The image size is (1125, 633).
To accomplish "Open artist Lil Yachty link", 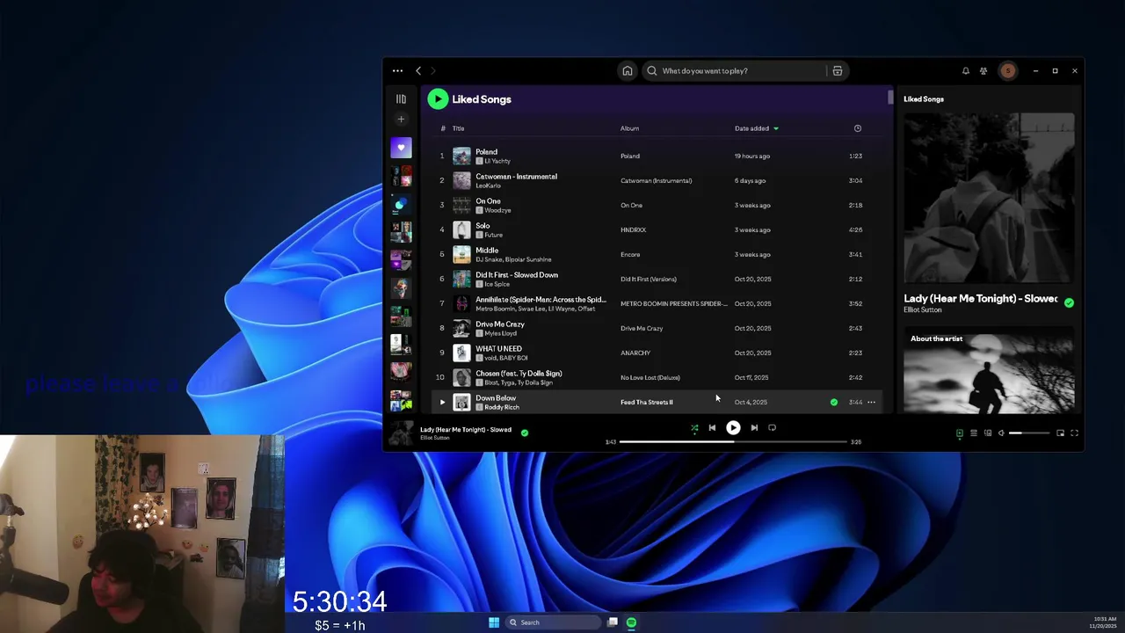I will 497,161.
